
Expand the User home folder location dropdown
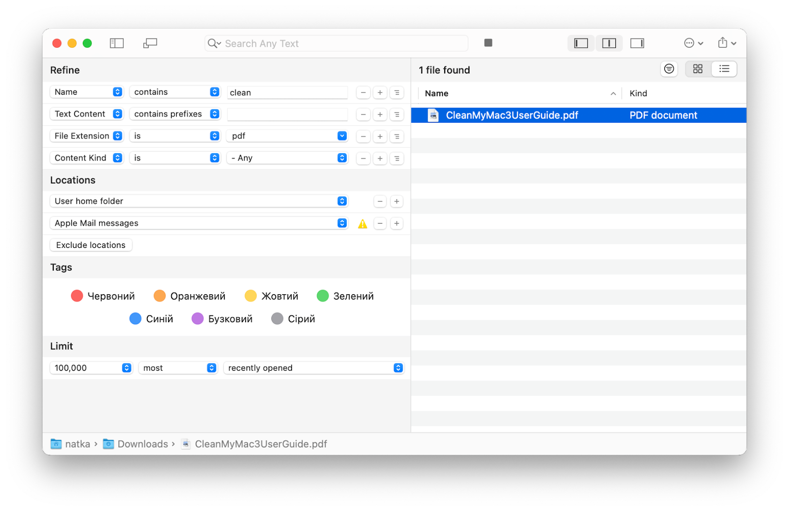pyautogui.click(x=342, y=201)
